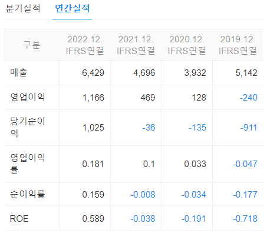The image size is (277, 237).
Task: Select the 영업이익률 row label
Action: tap(28, 163)
